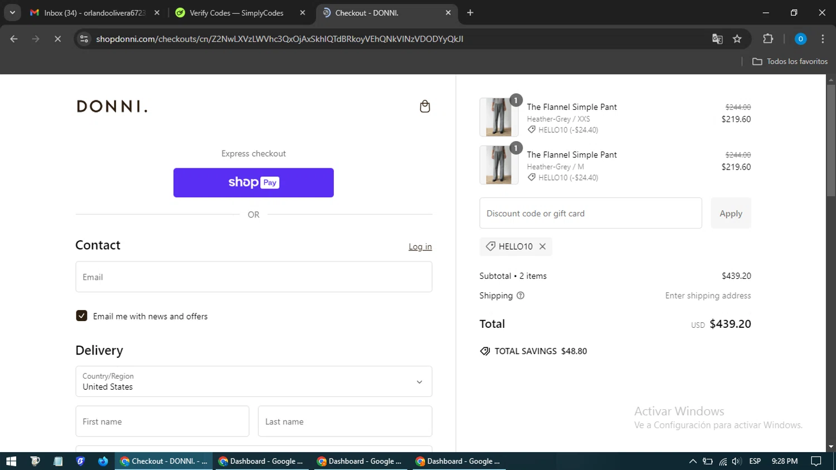
Task: Close the Gmail Inbox tab
Action: pos(157,13)
